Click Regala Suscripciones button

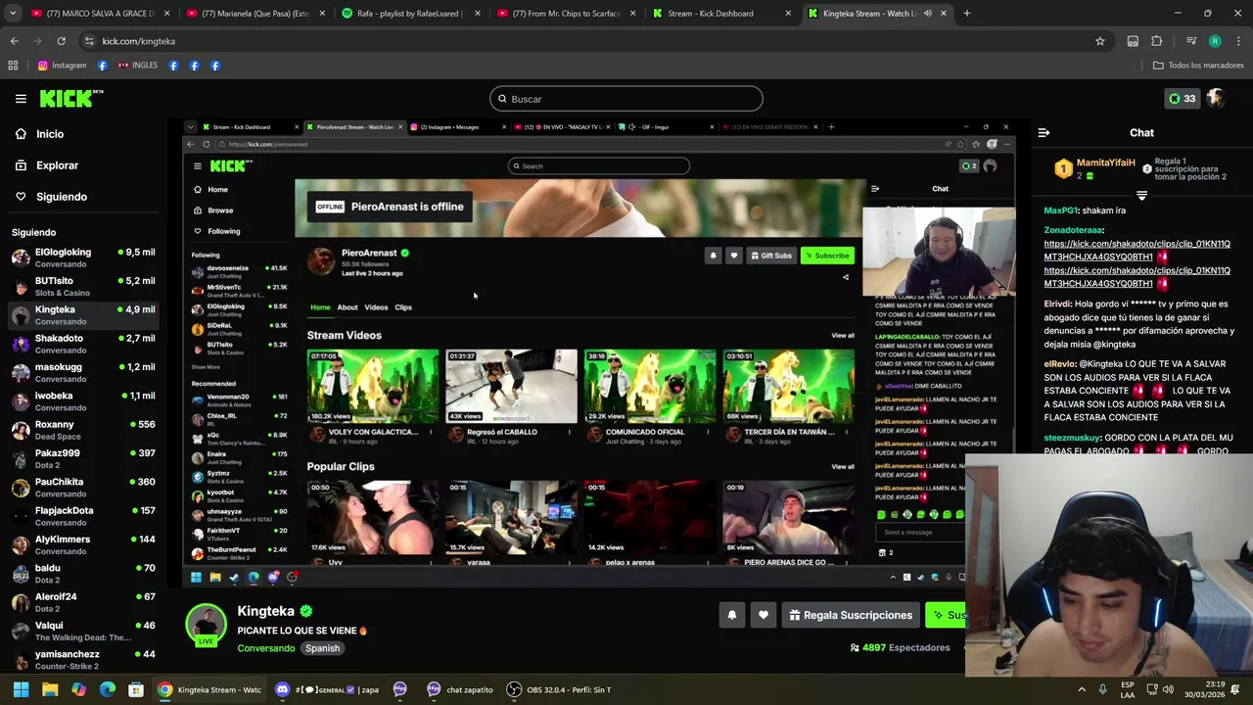pyautogui.click(x=851, y=615)
